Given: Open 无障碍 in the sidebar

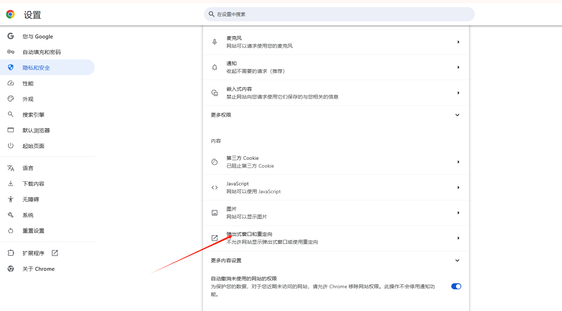Looking at the screenshot, I should pos(47,199).
